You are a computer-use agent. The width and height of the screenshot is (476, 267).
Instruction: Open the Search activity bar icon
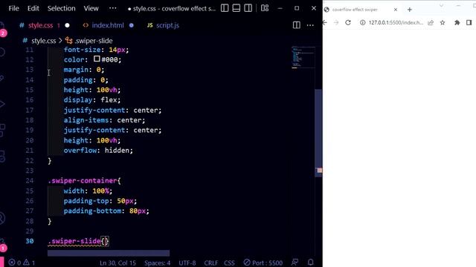click(x=1, y=52)
